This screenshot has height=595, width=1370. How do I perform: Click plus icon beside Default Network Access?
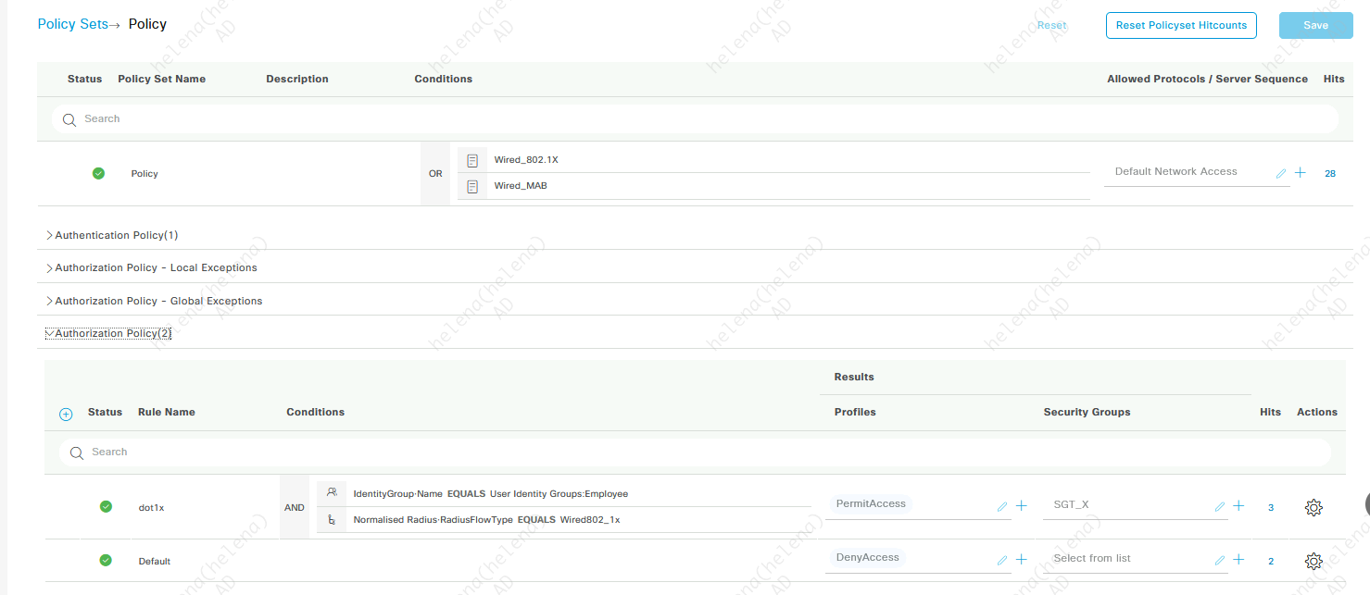tap(1300, 173)
